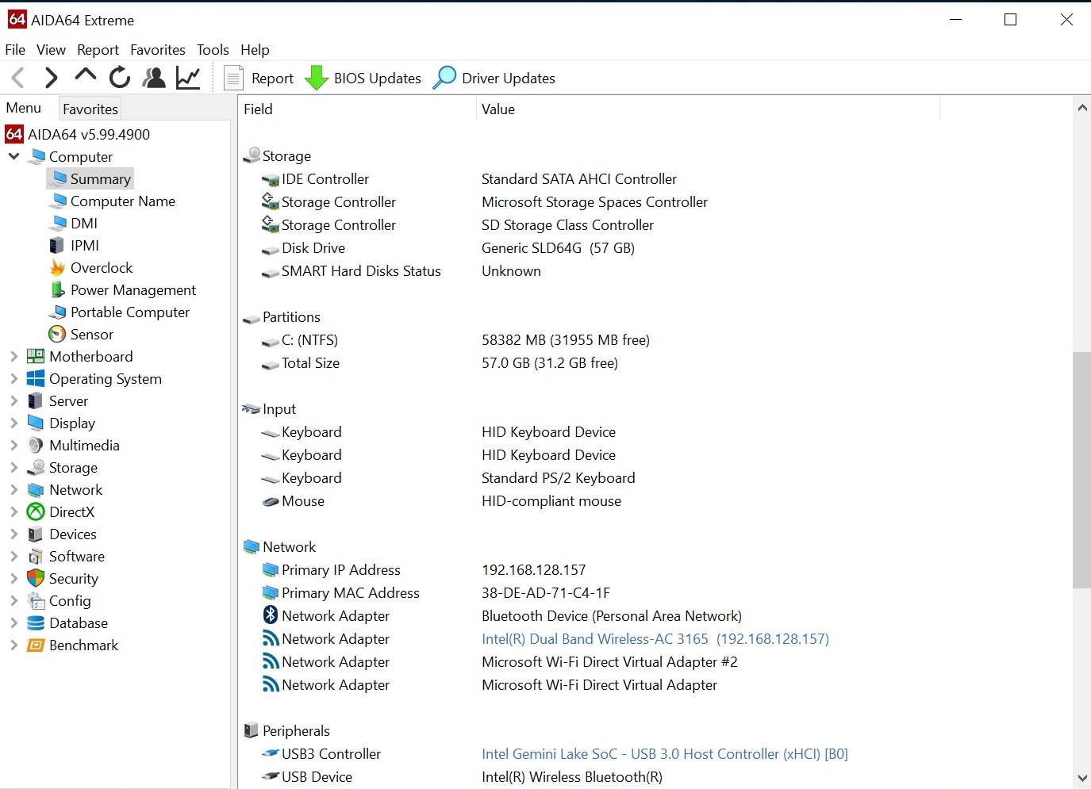Click the vertical scrollbar thumb
1091x789 pixels.
click(x=1081, y=469)
